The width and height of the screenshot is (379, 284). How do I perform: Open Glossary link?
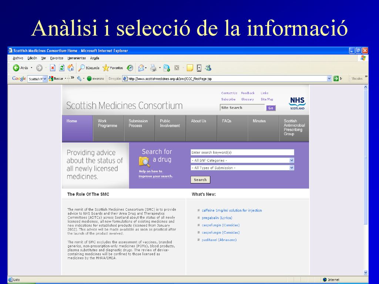[247, 99]
